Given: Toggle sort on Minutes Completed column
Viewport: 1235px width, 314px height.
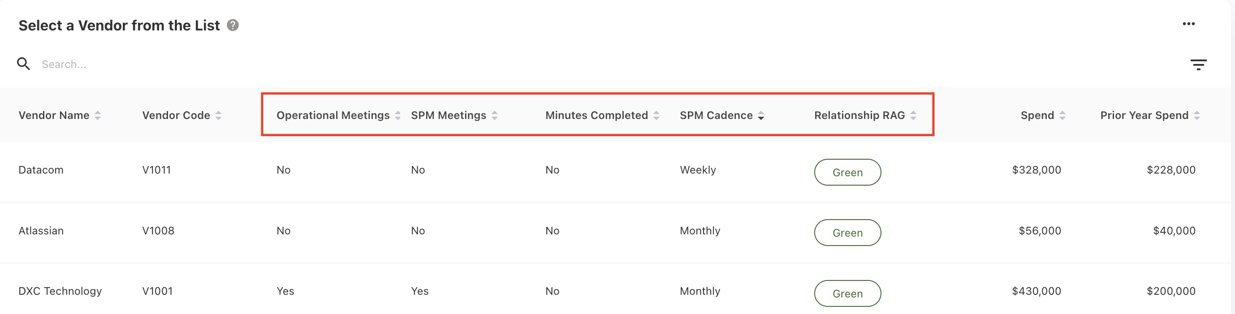Looking at the screenshot, I should click(x=656, y=115).
